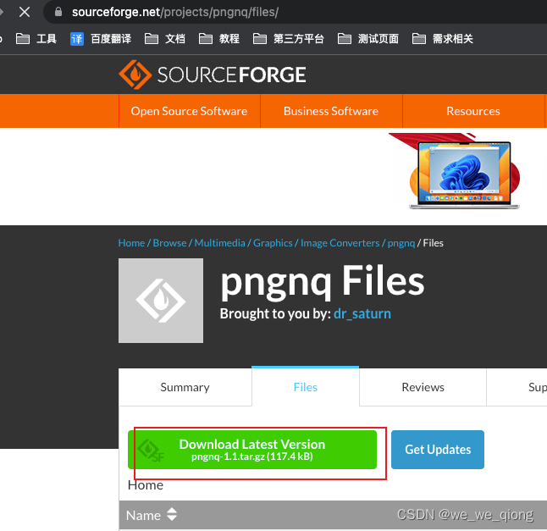Image resolution: width=547 pixels, height=531 pixels.
Task: Open the 第三方平台 bookmark folder
Action: pos(289,39)
